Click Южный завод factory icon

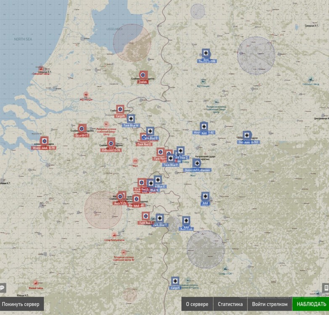36,283
